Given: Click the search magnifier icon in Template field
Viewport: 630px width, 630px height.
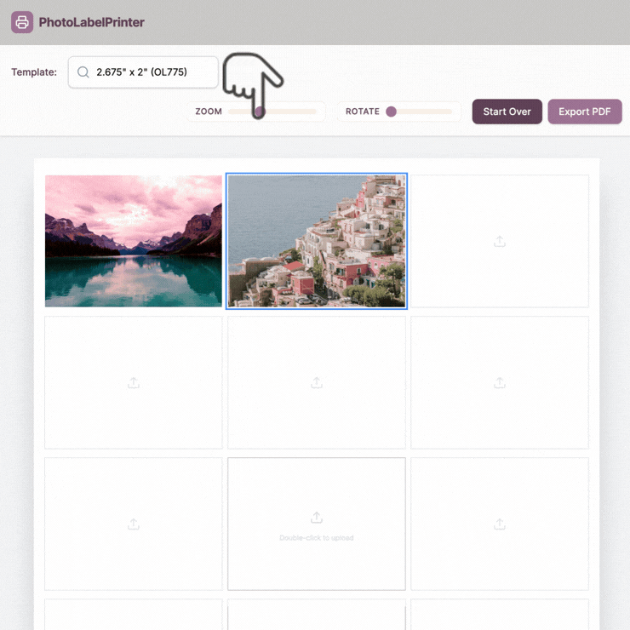Looking at the screenshot, I should (83, 72).
